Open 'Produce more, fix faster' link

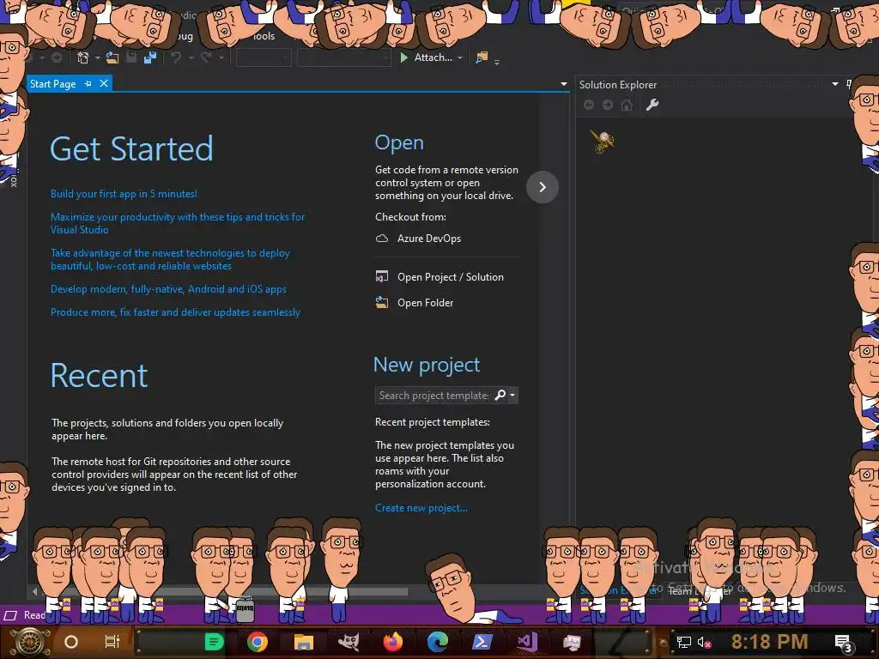tap(175, 312)
